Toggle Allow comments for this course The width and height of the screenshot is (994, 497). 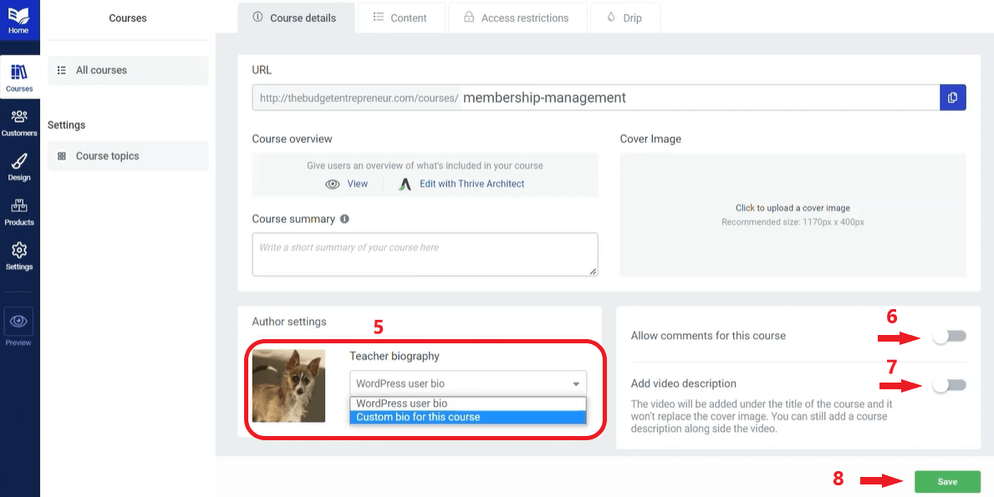coord(950,336)
